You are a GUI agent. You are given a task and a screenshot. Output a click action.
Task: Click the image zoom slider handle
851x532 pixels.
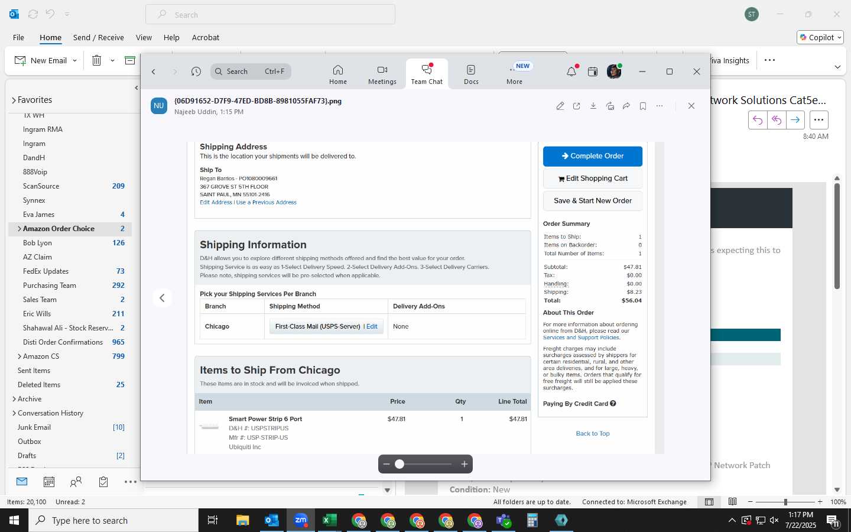399,464
